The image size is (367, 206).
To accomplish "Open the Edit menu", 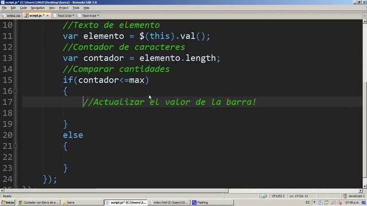I will click(x=13, y=8).
